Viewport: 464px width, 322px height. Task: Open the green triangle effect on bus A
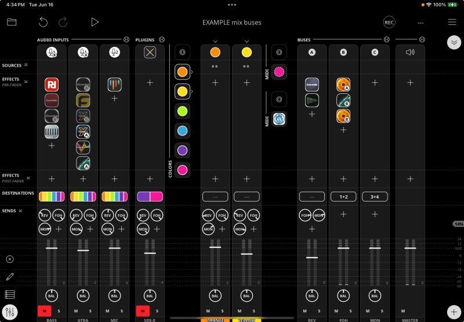pyautogui.click(x=312, y=100)
